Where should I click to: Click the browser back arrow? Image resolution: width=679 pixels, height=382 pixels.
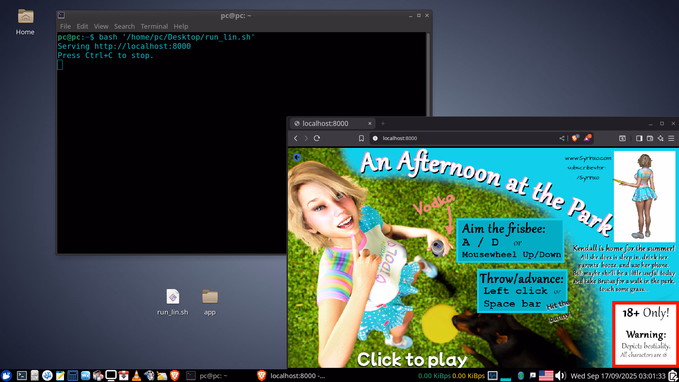[296, 138]
